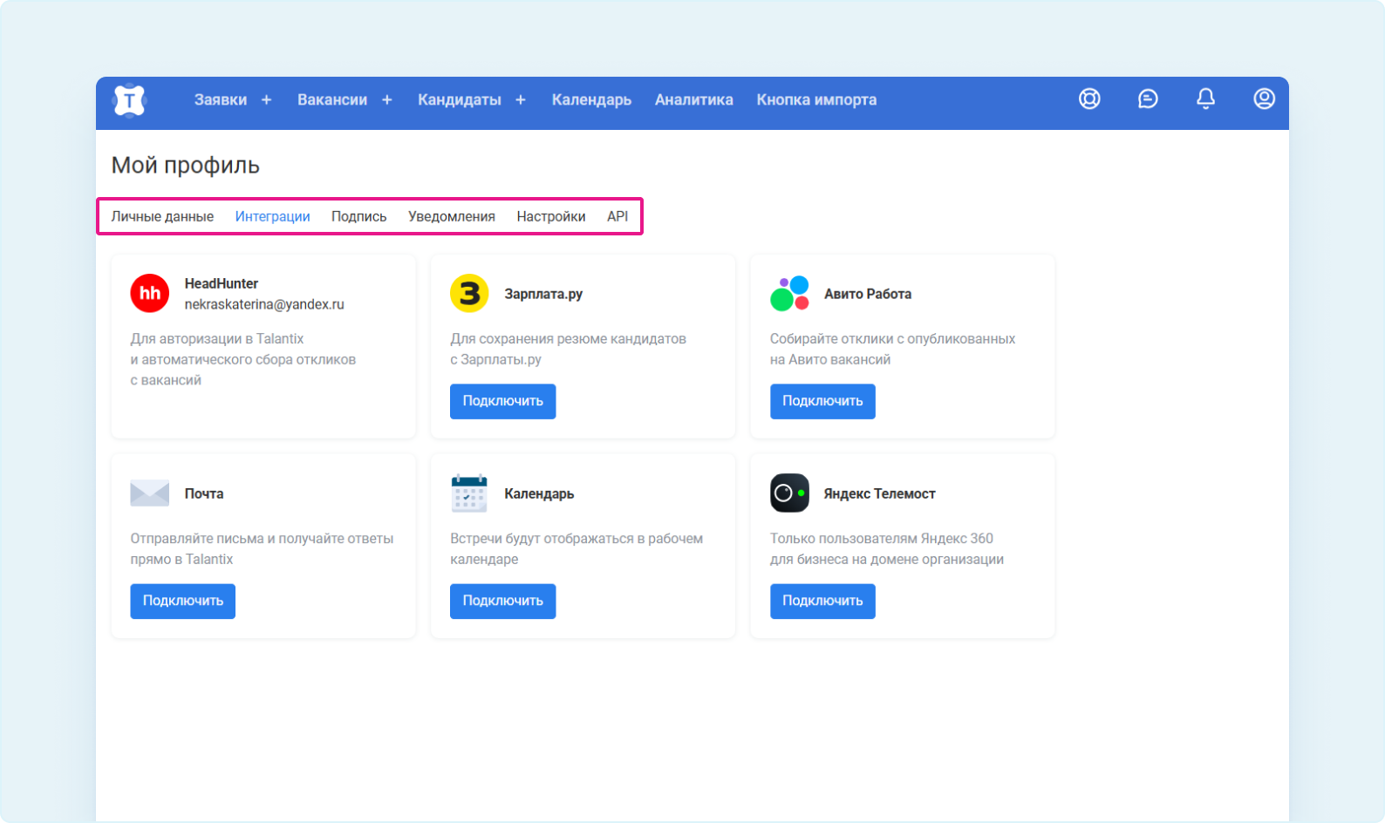Click the Авито description about collecting responses

(892, 349)
